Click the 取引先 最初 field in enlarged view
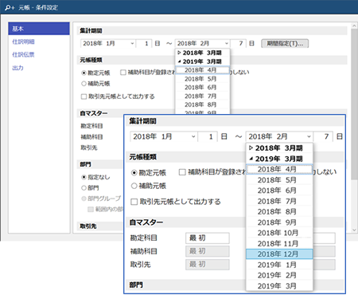This screenshot has width=358, height=295. [x=208, y=265]
